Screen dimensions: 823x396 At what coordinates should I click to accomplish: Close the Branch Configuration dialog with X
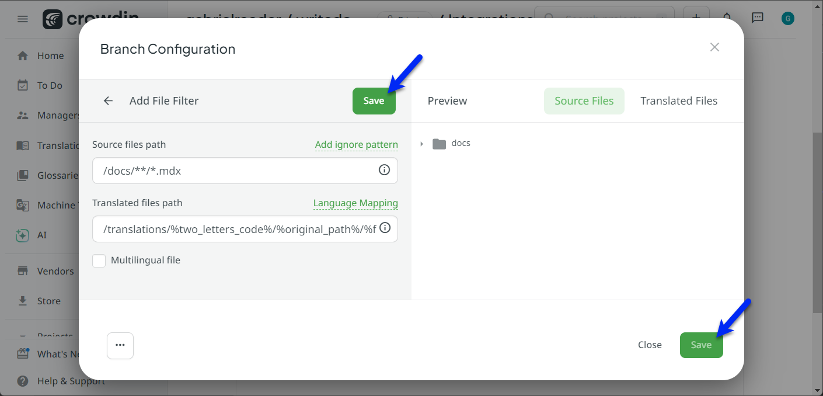pyautogui.click(x=714, y=47)
